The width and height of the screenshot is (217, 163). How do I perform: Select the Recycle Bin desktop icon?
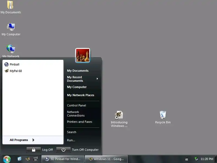click(x=163, y=117)
